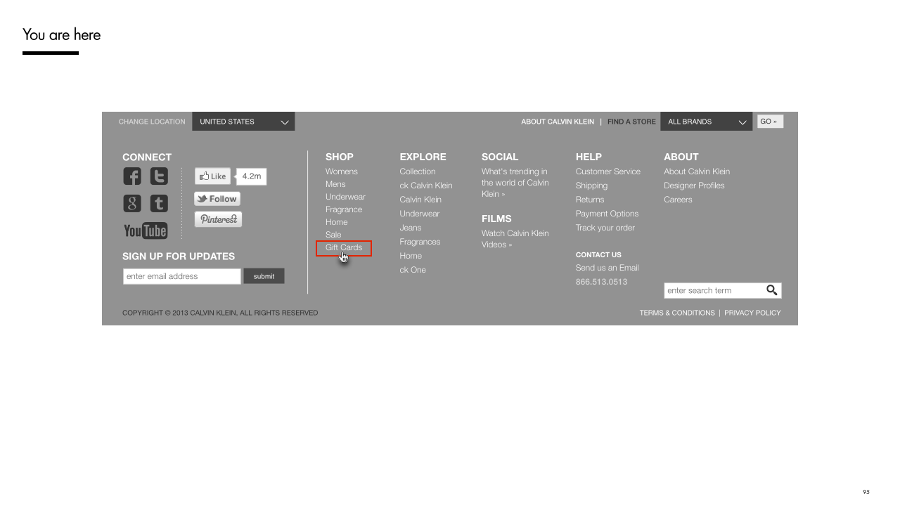Click the email address input field

(x=182, y=276)
